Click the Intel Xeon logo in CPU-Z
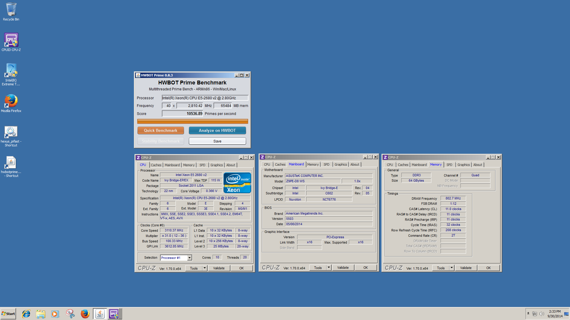 [x=237, y=183]
